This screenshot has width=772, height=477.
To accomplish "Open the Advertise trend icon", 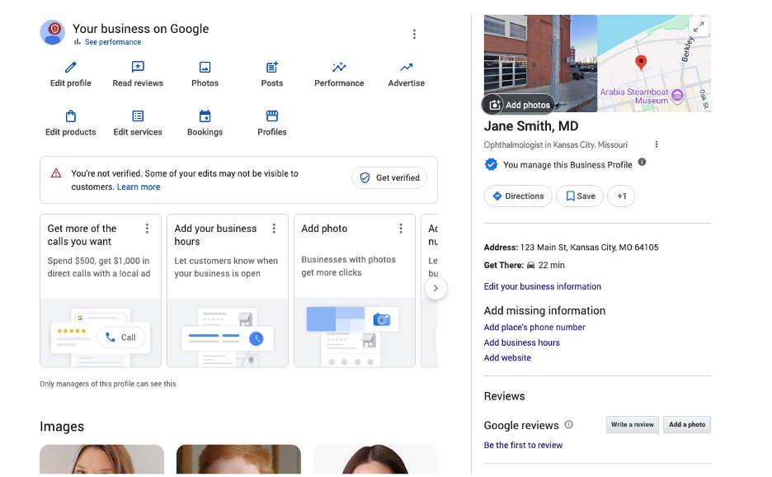I will 406,67.
